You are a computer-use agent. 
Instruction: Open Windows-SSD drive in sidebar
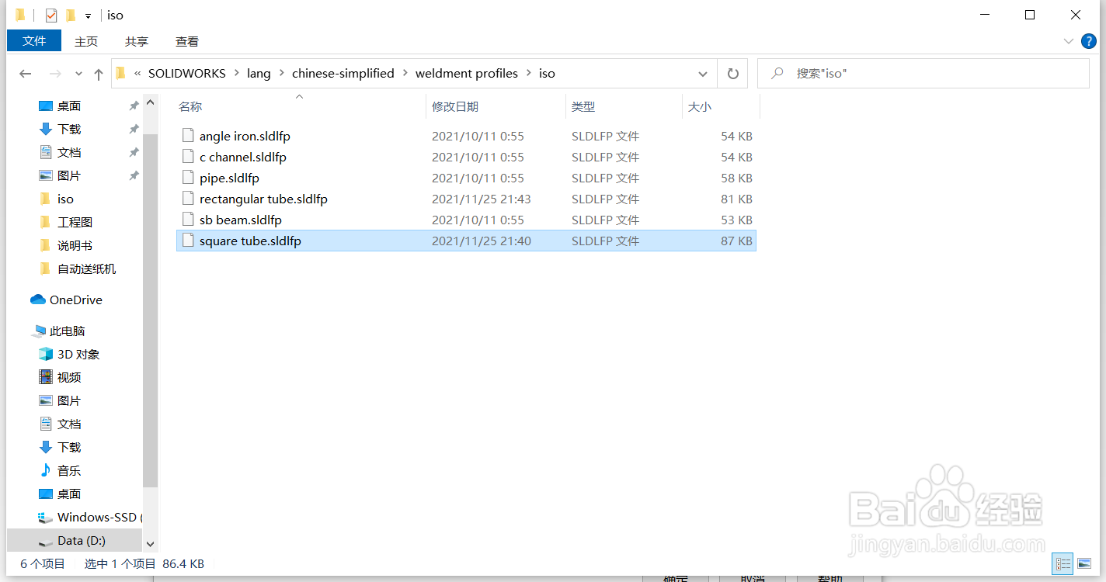96,517
